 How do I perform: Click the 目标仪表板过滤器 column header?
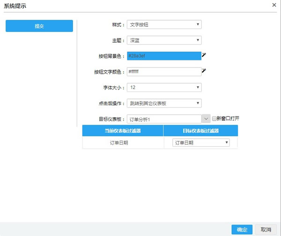pyautogui.click(x=200, y=130)
